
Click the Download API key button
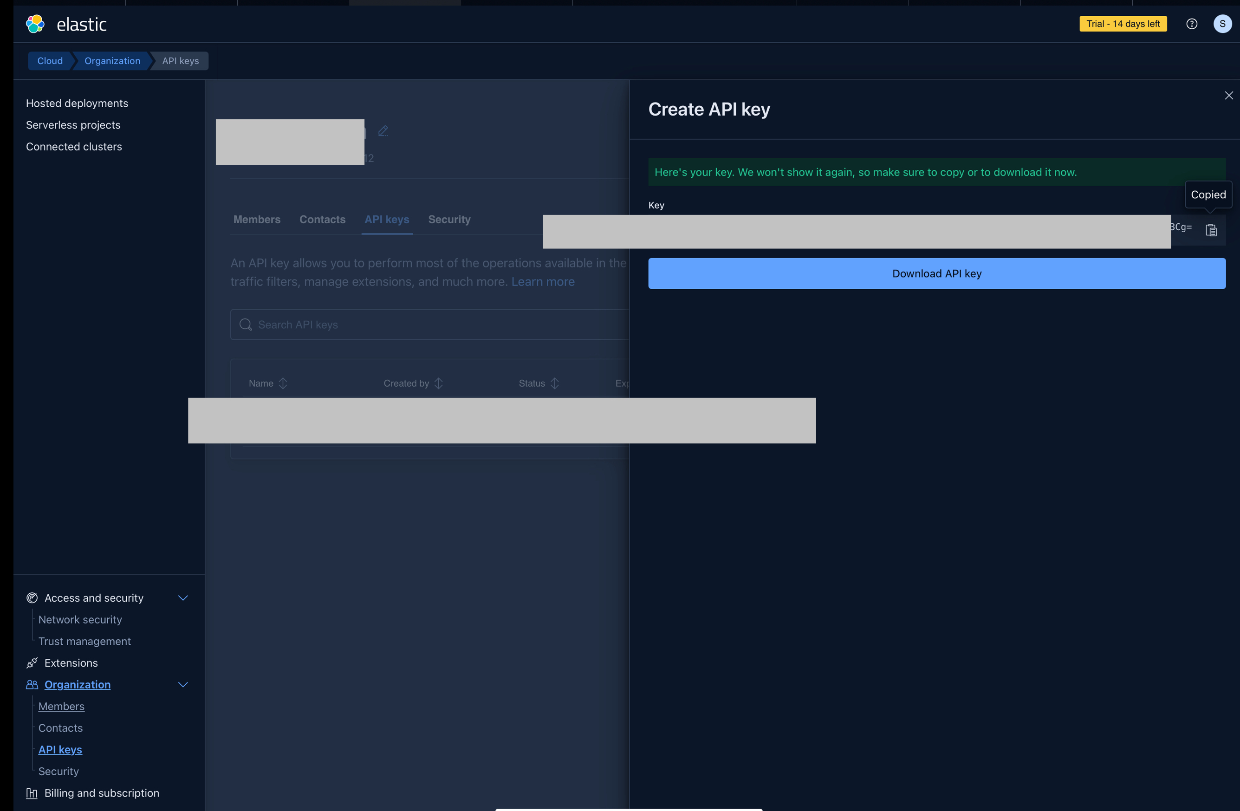[x=937, y=273]
